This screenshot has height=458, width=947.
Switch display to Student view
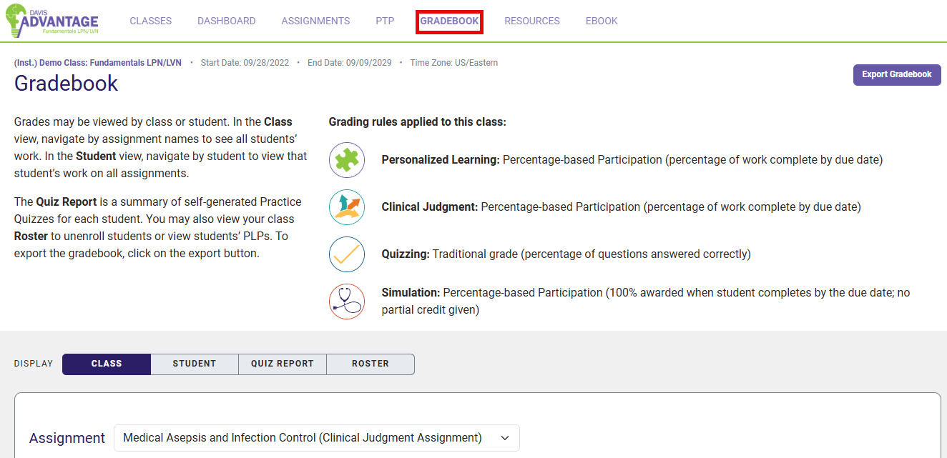(194, 364)
